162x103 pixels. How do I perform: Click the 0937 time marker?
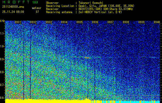point(110,22)
